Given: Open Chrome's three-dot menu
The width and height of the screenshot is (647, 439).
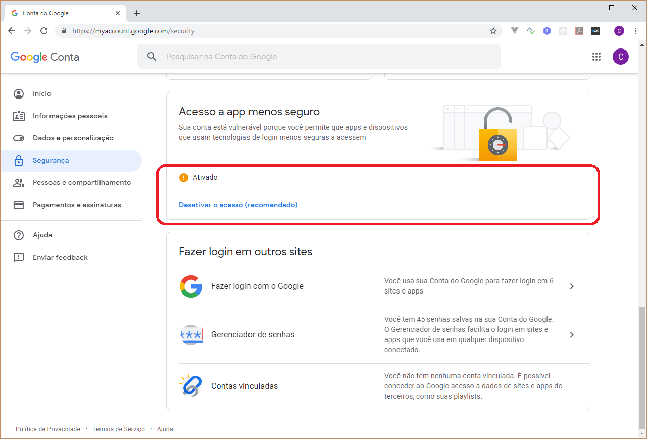Looking at the screenshot, I should 635,31.
